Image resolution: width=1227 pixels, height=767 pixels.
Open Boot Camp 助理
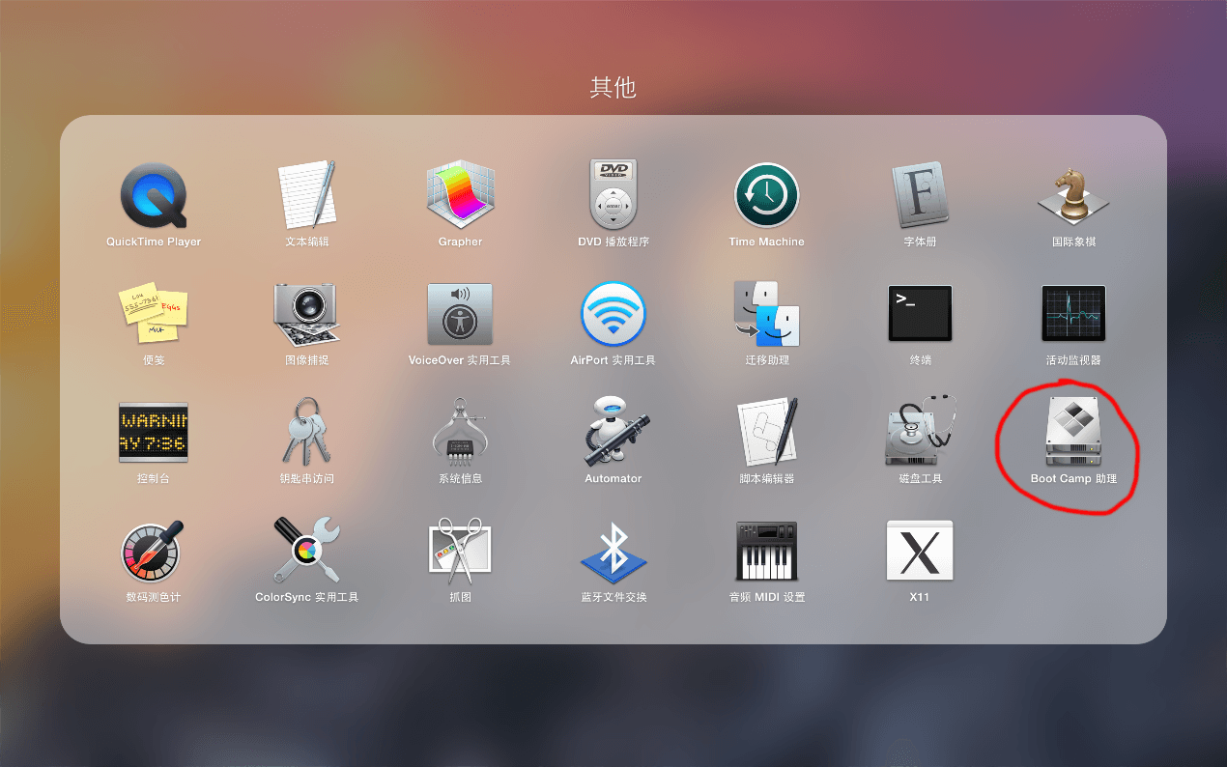pos(1073,432)
